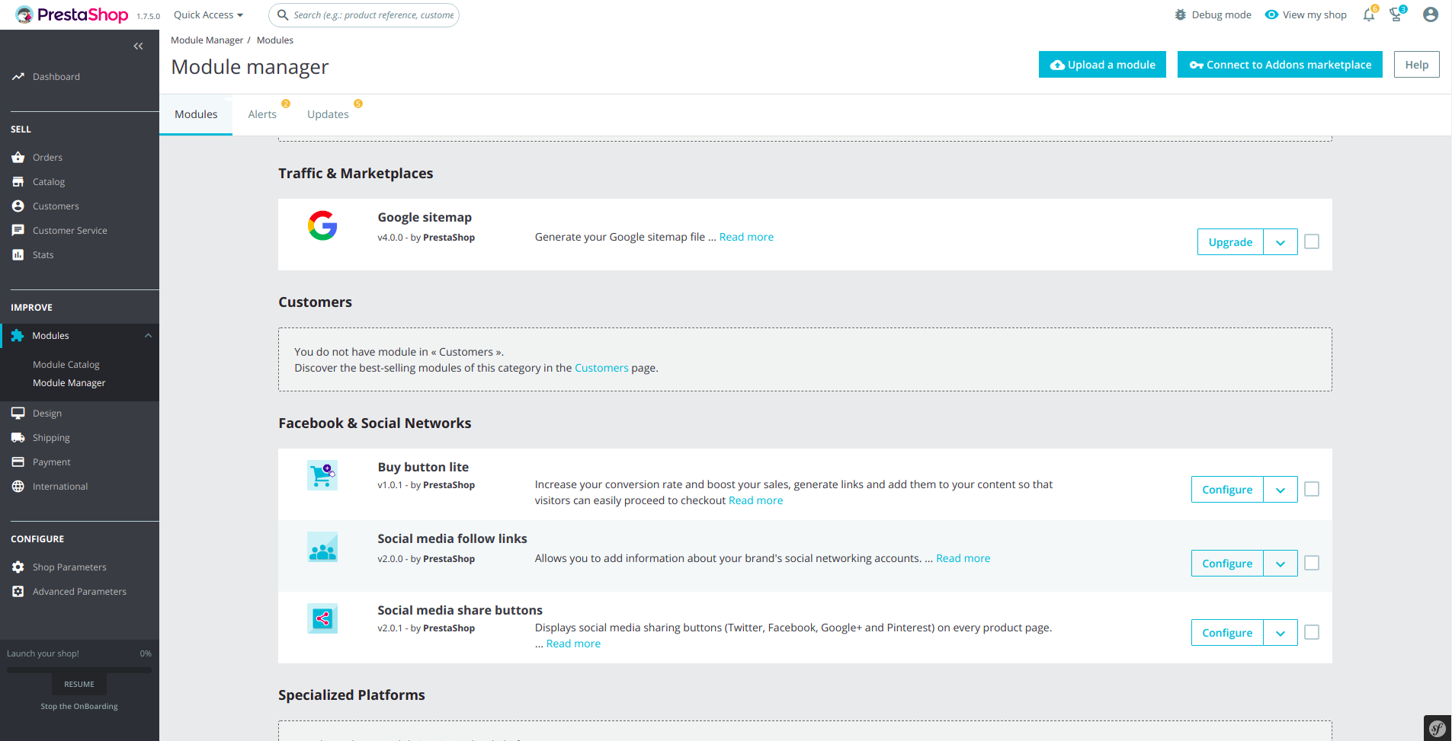This screenshot has height=741, width=1452.
Task: Switch to the Alerts tab
Action: [x=262, y=113]
